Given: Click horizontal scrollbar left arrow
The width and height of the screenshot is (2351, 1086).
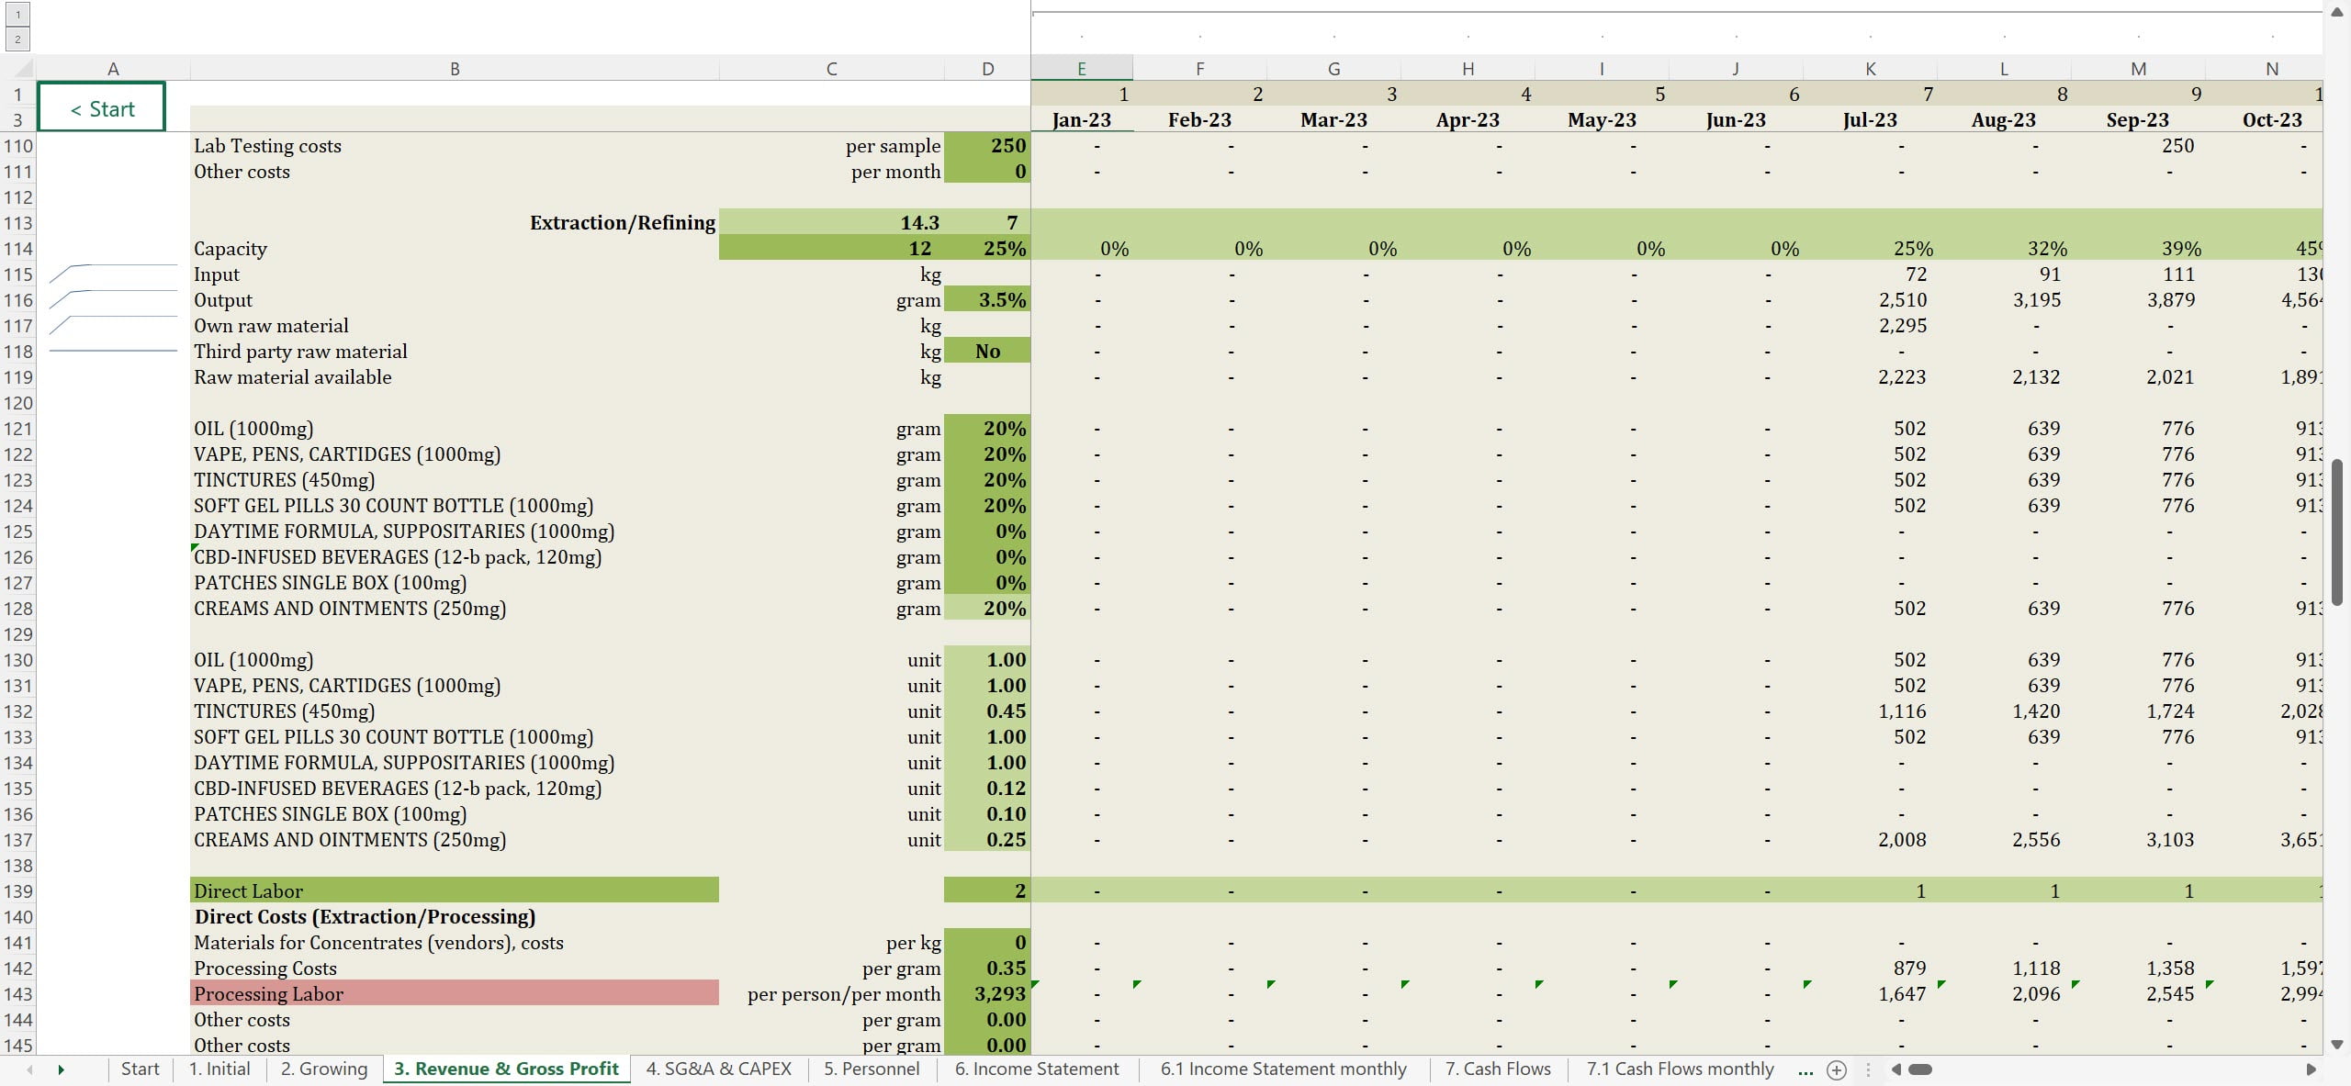Looking at the screenshot, I should [1896, 1069].
